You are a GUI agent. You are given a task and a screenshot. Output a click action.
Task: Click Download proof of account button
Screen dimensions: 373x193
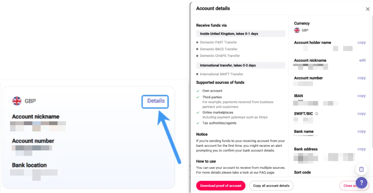pos(221,186)
